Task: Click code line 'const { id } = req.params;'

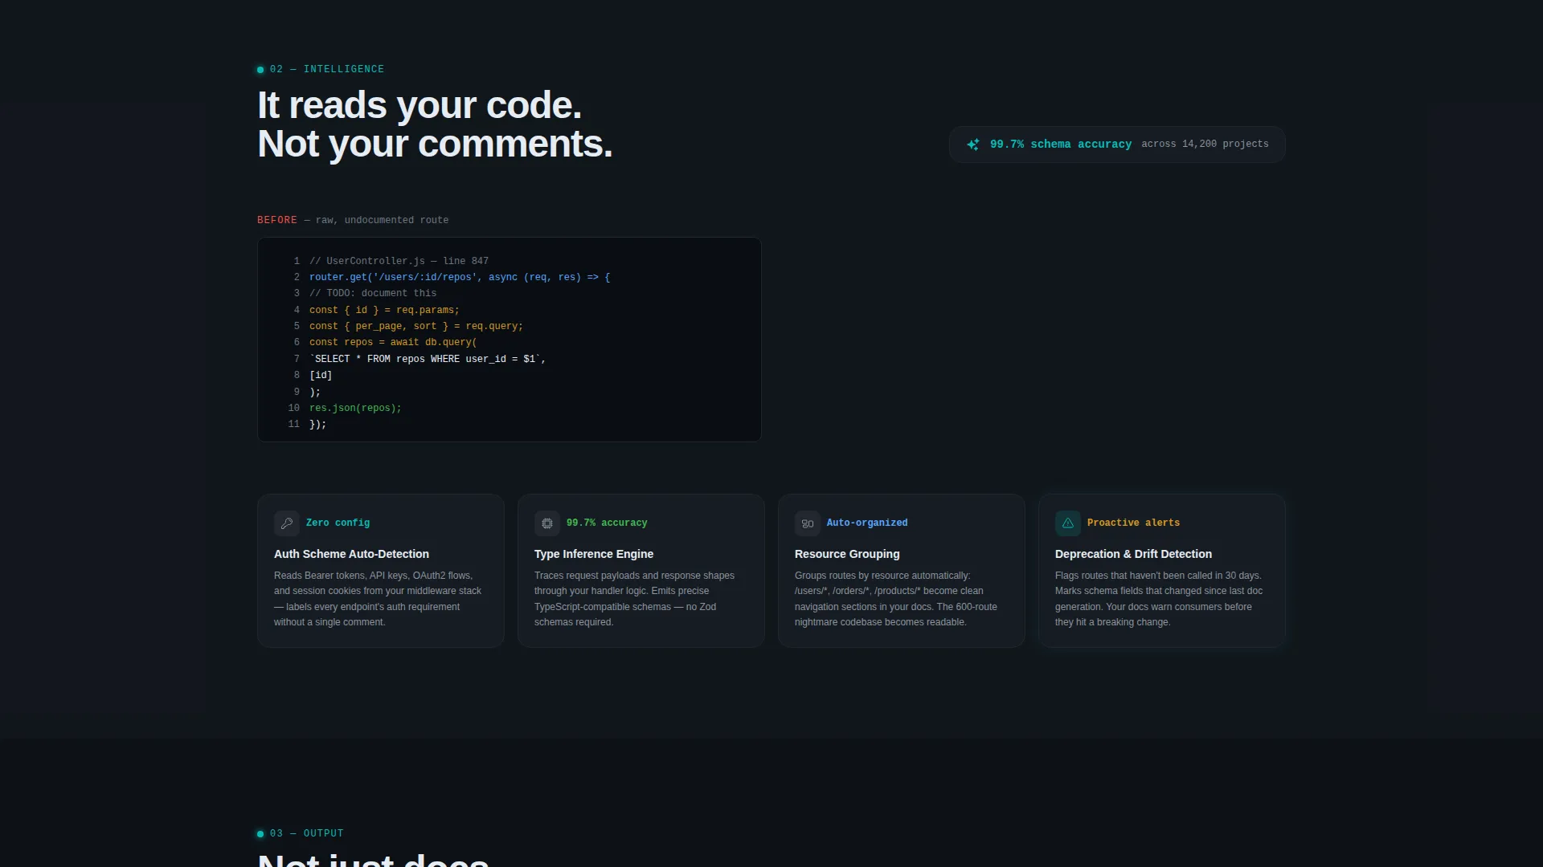Action: point(384,311)
